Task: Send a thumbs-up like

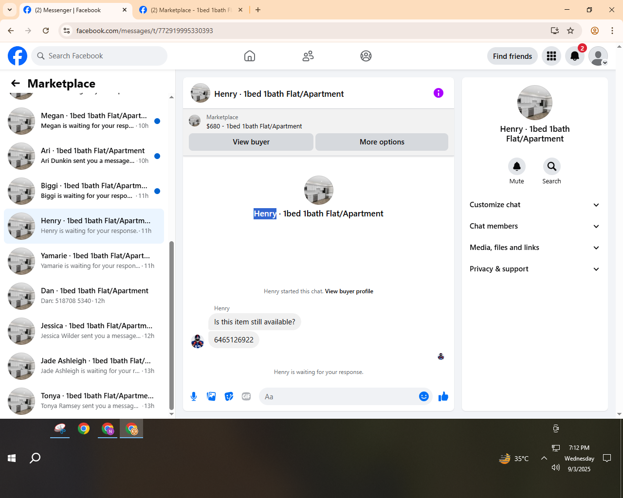Action: 443,396
